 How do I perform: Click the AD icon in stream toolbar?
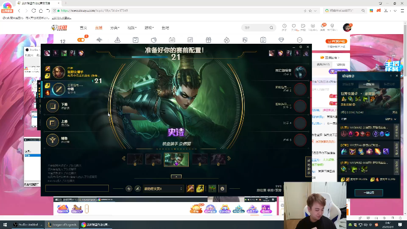pyautogui.click(x=172, y=40)
